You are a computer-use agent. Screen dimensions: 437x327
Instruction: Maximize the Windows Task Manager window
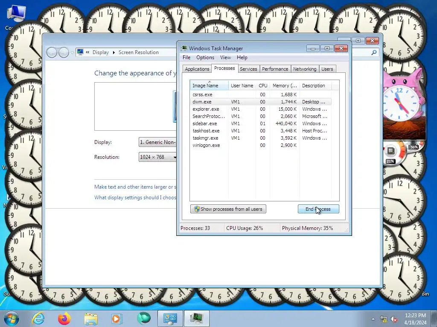coord(327,49)
